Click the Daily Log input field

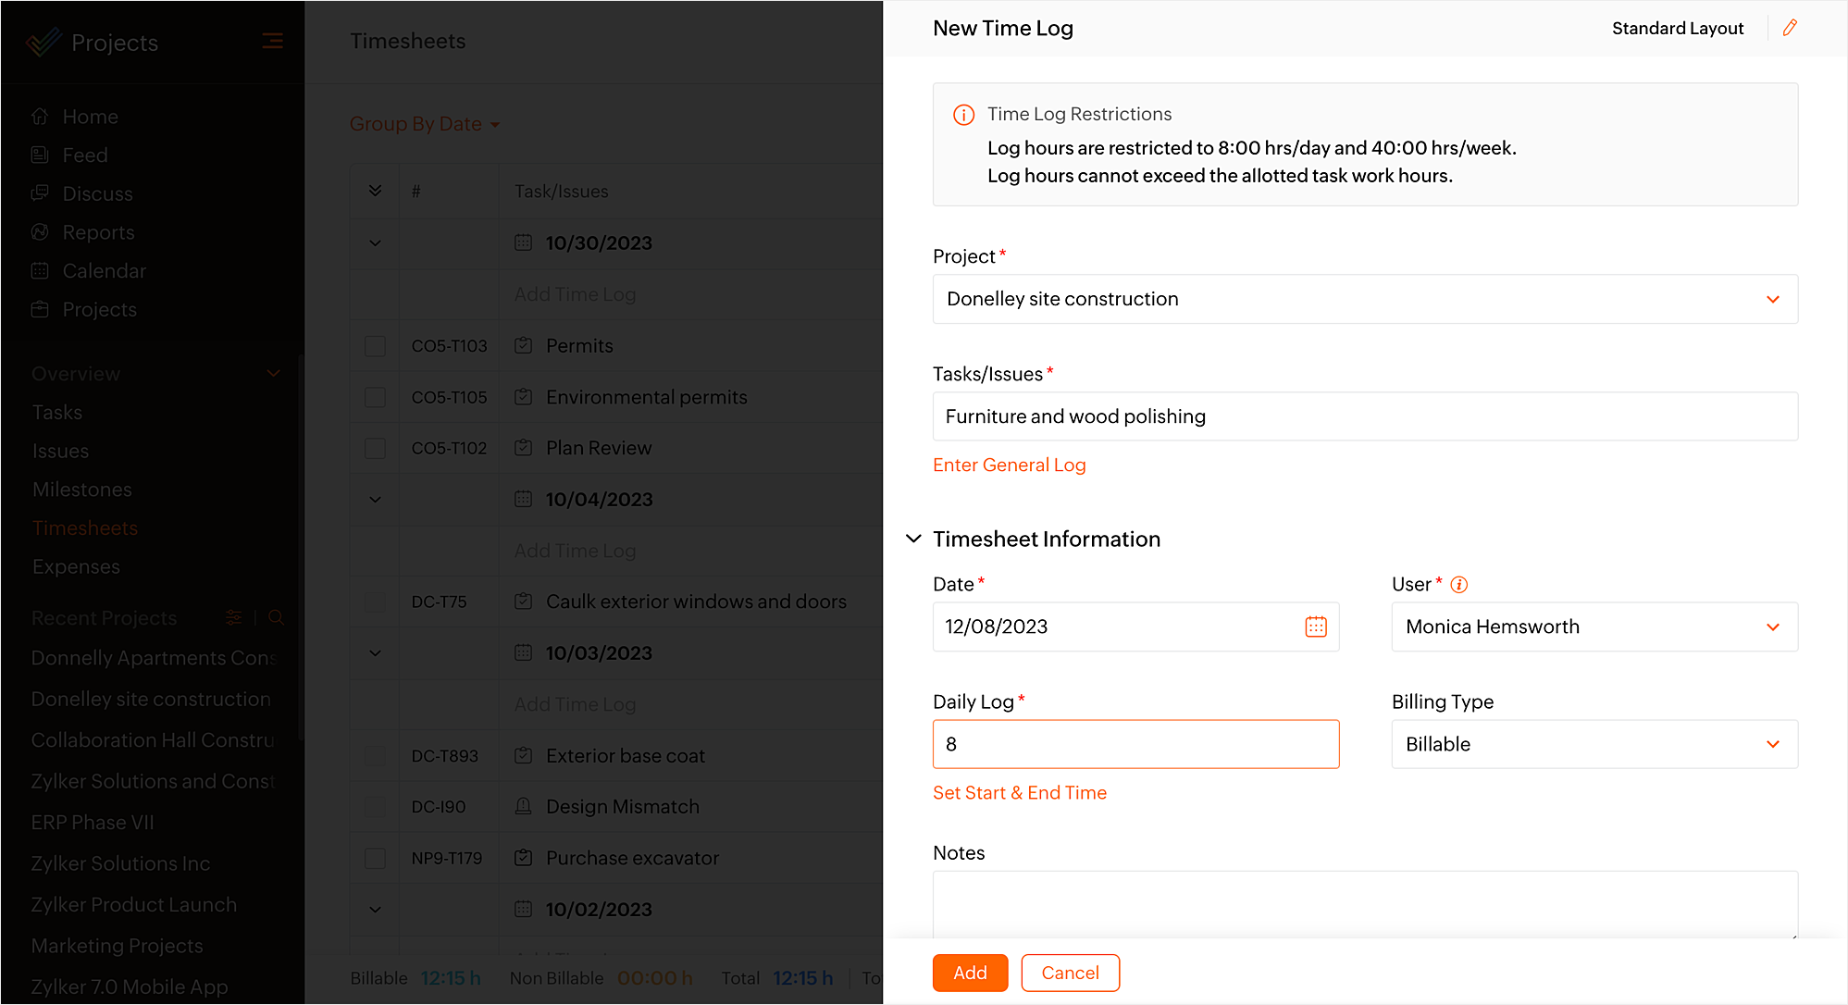1135,744
